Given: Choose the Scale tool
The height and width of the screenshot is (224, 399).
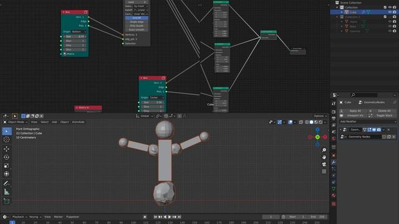Looking at the screenshot, I should [x=7, y=166].
